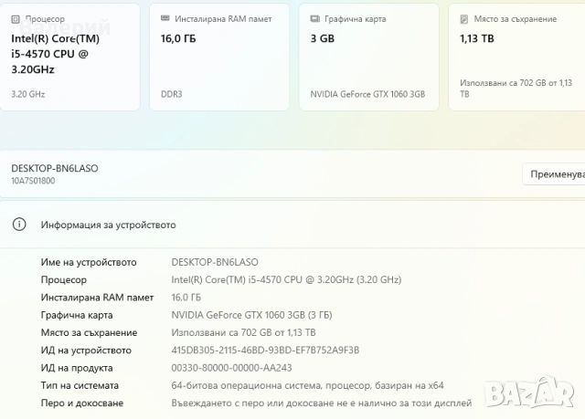585x419 pixels.
Task: Select Използвани са 702 GB value in details list
Action: click(x=244, y=332)
